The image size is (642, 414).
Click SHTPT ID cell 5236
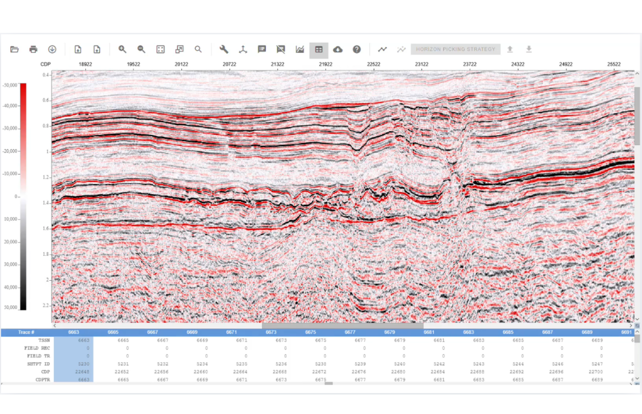click(281, 364)
